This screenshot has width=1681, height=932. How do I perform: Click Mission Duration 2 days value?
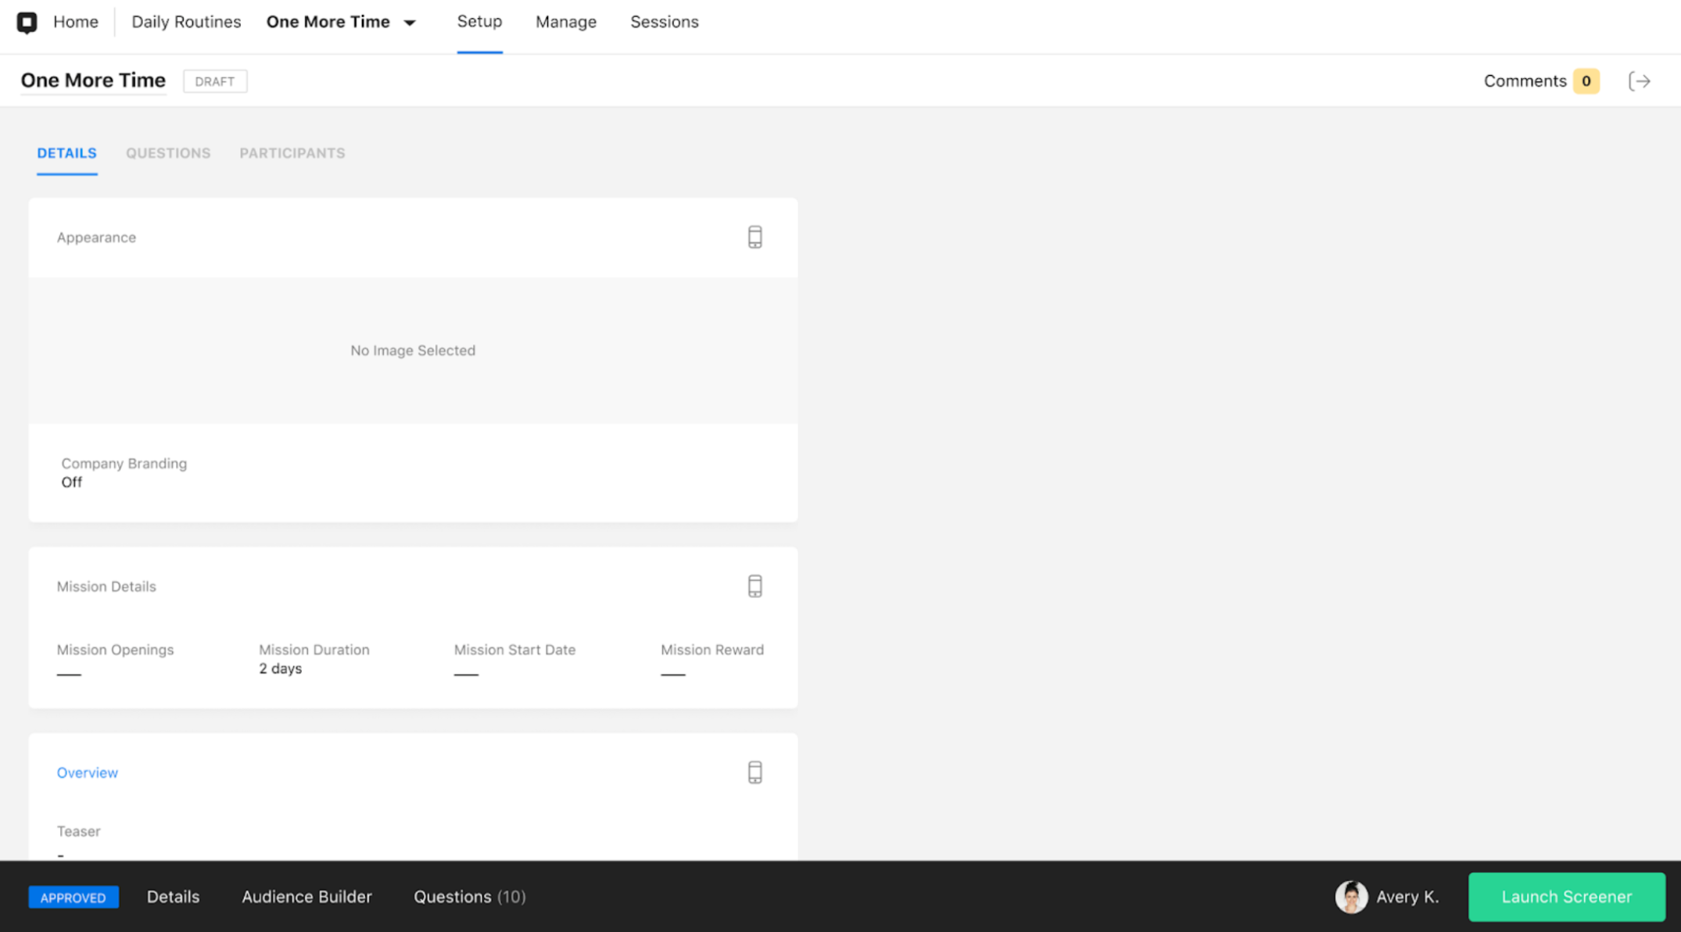click(281, 669)
